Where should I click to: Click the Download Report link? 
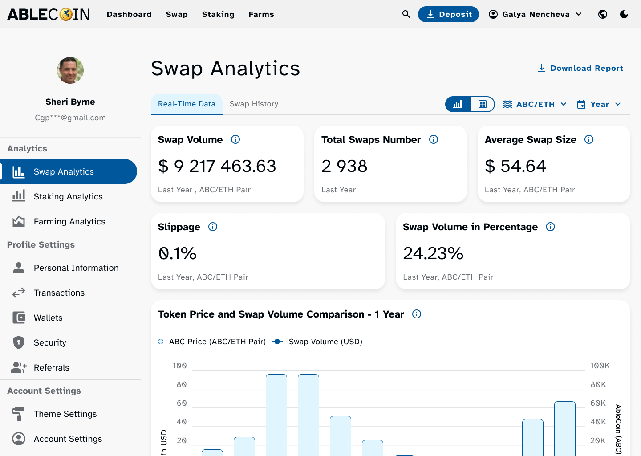580,68
